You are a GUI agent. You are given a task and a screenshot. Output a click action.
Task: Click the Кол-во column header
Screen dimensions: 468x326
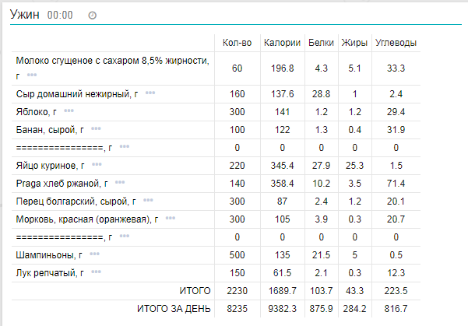pos(237,43)
